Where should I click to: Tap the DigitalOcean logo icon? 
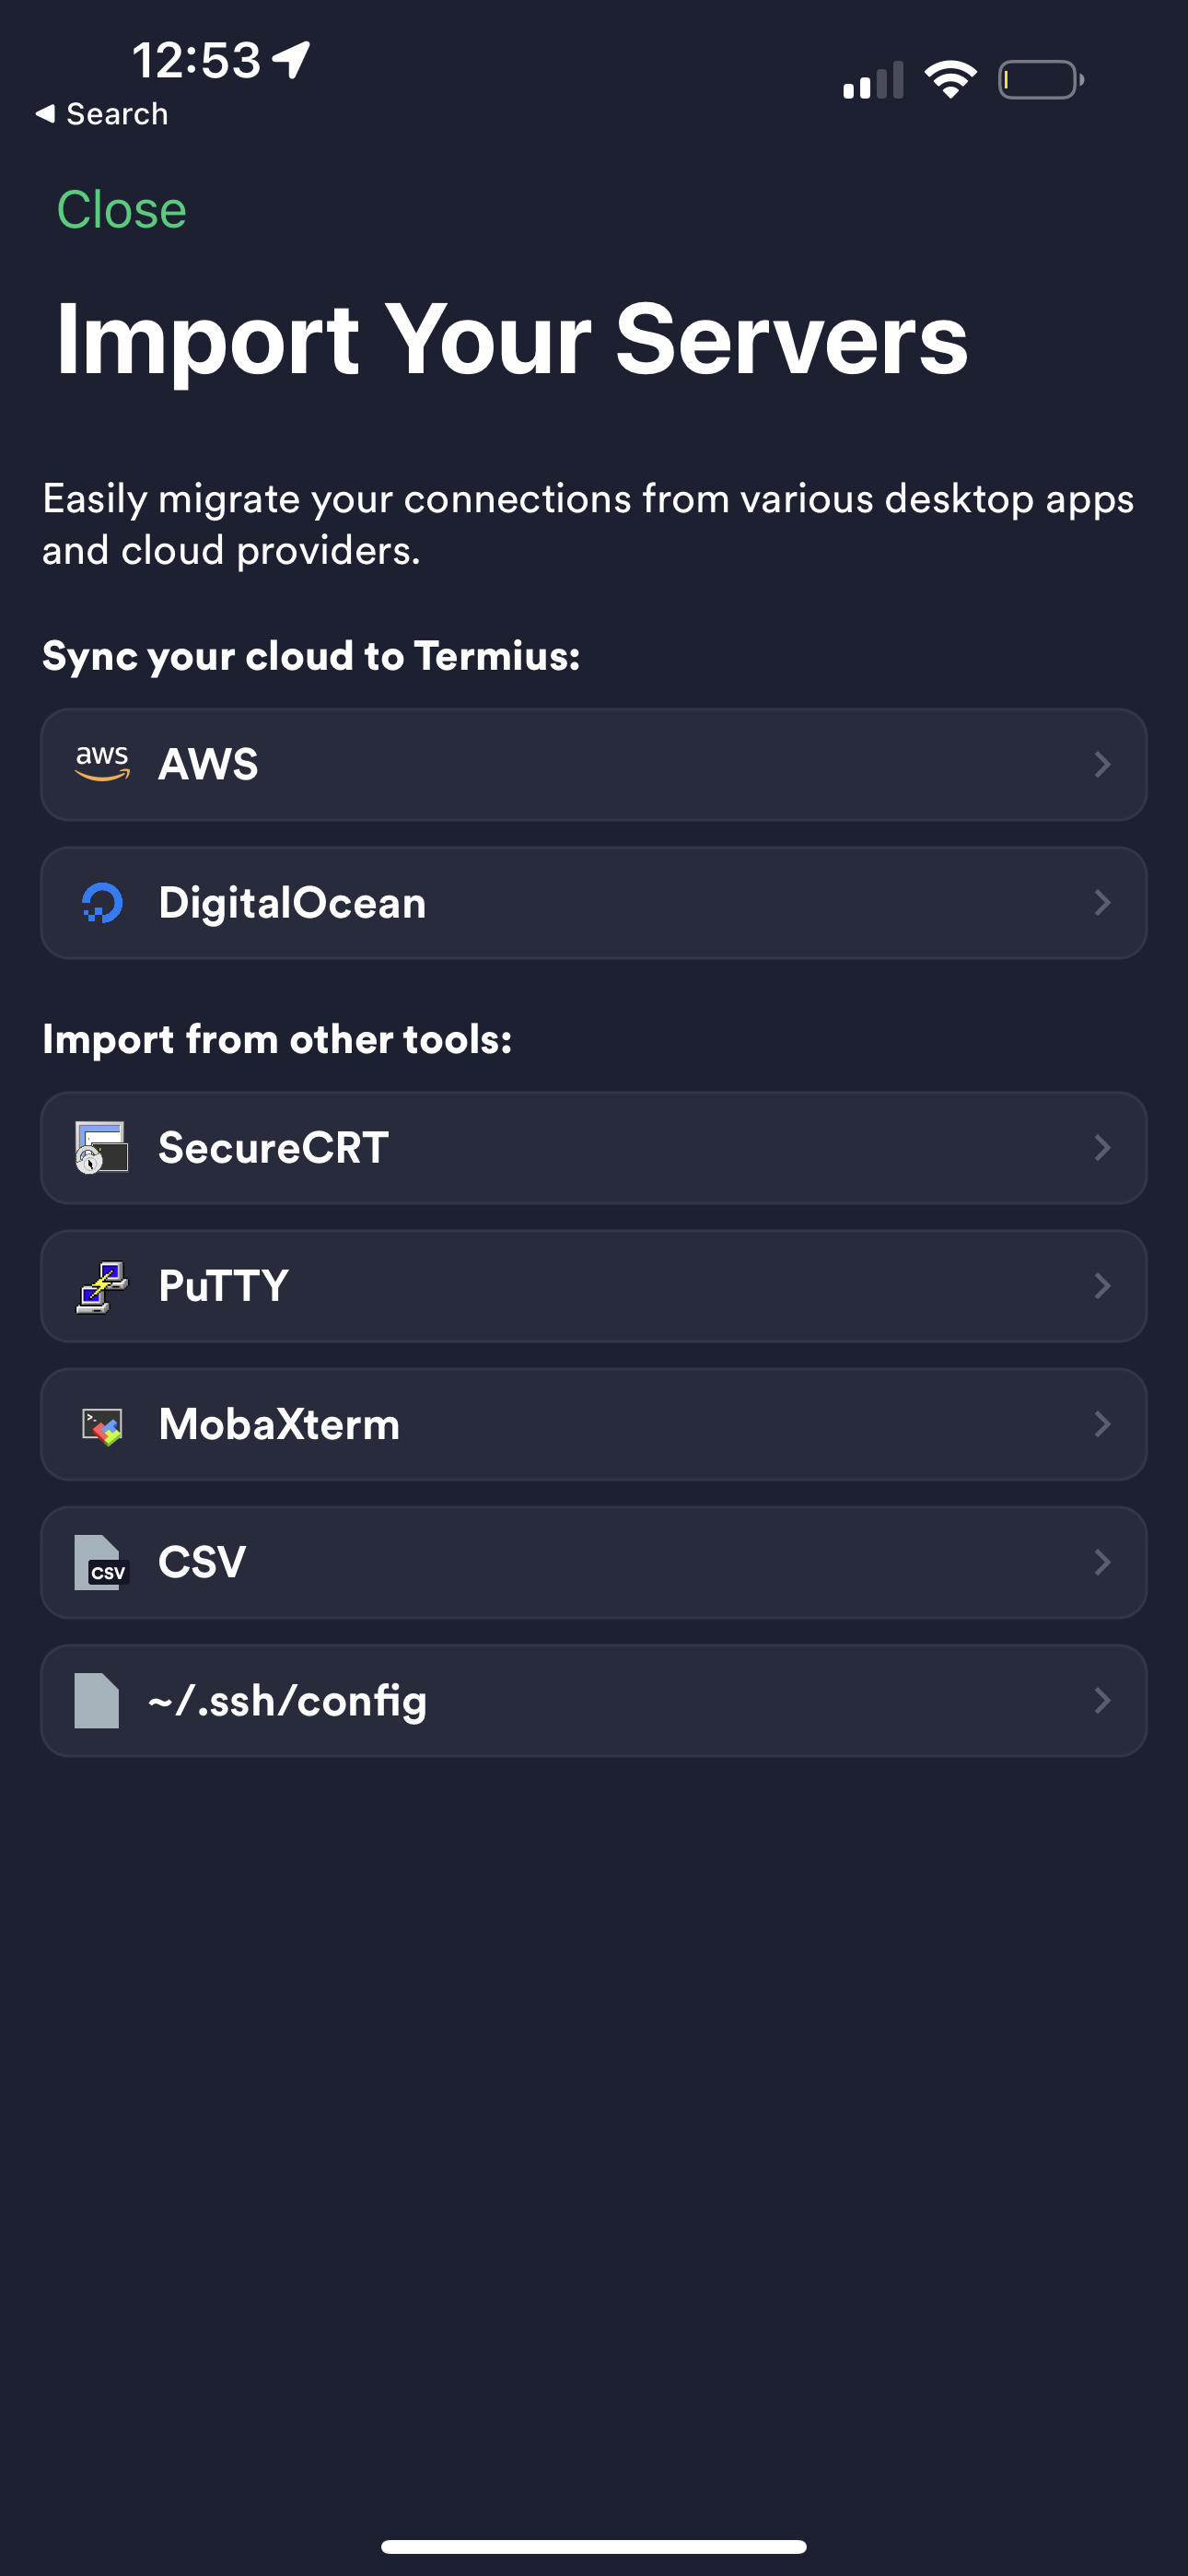coord(102,903)
